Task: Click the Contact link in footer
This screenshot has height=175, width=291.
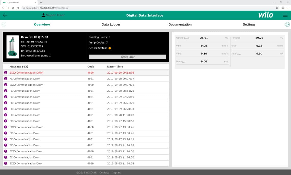Action: tap(104, 172)
